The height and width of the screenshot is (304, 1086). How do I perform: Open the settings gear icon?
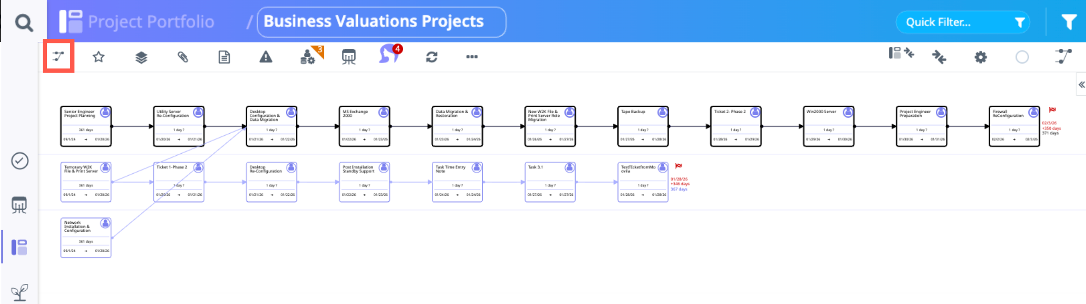tap(980, 57)
